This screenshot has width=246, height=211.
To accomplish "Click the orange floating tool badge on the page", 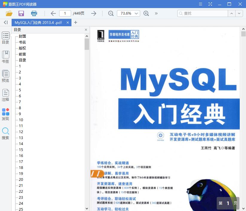I will [97, 174].
